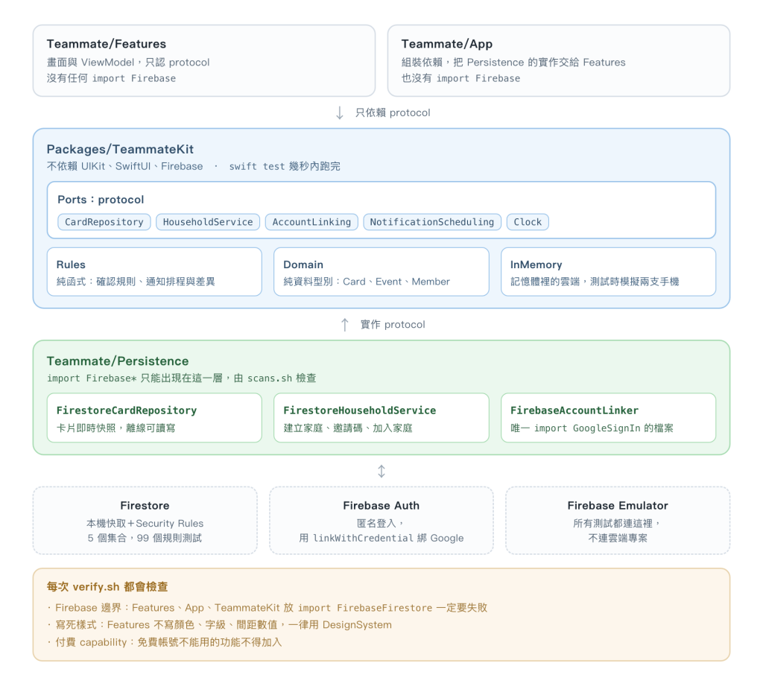Screen dimensions: 763x698
Task: Pick the NotificationScheduling chip
Action: tap(432, 222)
